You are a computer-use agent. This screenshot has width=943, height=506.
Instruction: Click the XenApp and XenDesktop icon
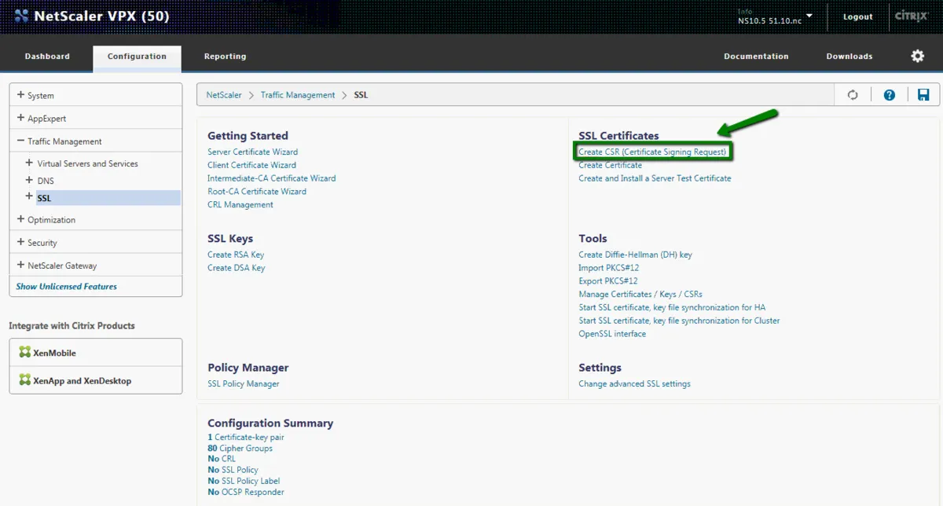click(x=25, y=380)
